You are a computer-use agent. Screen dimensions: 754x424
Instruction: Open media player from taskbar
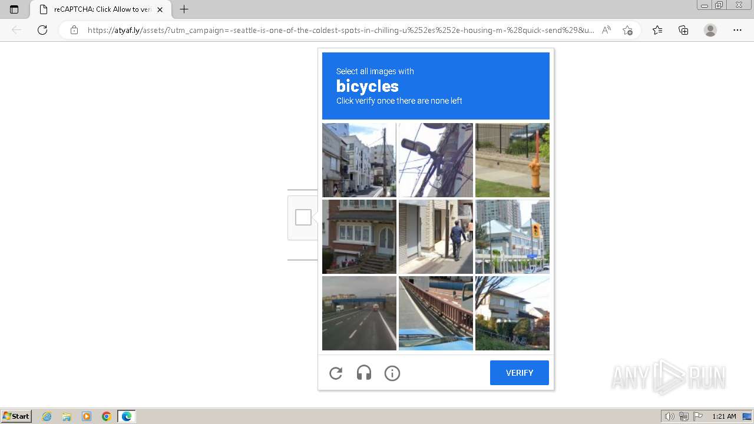tap(87, 416)
